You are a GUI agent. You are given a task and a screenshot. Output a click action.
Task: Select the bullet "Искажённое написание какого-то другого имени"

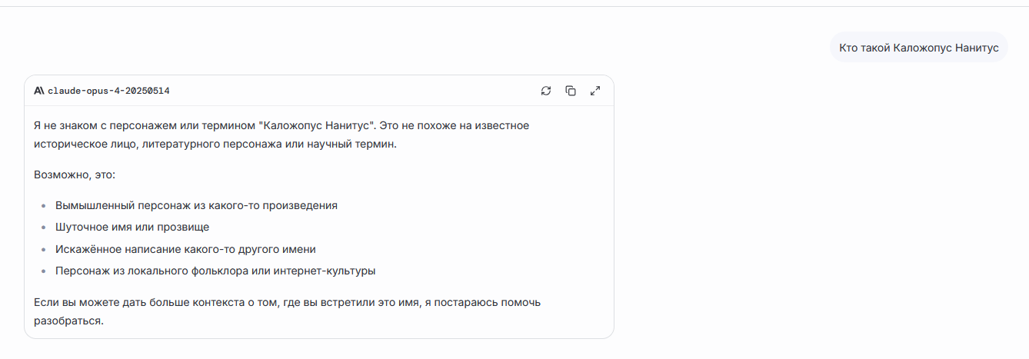tap(185, 249)
